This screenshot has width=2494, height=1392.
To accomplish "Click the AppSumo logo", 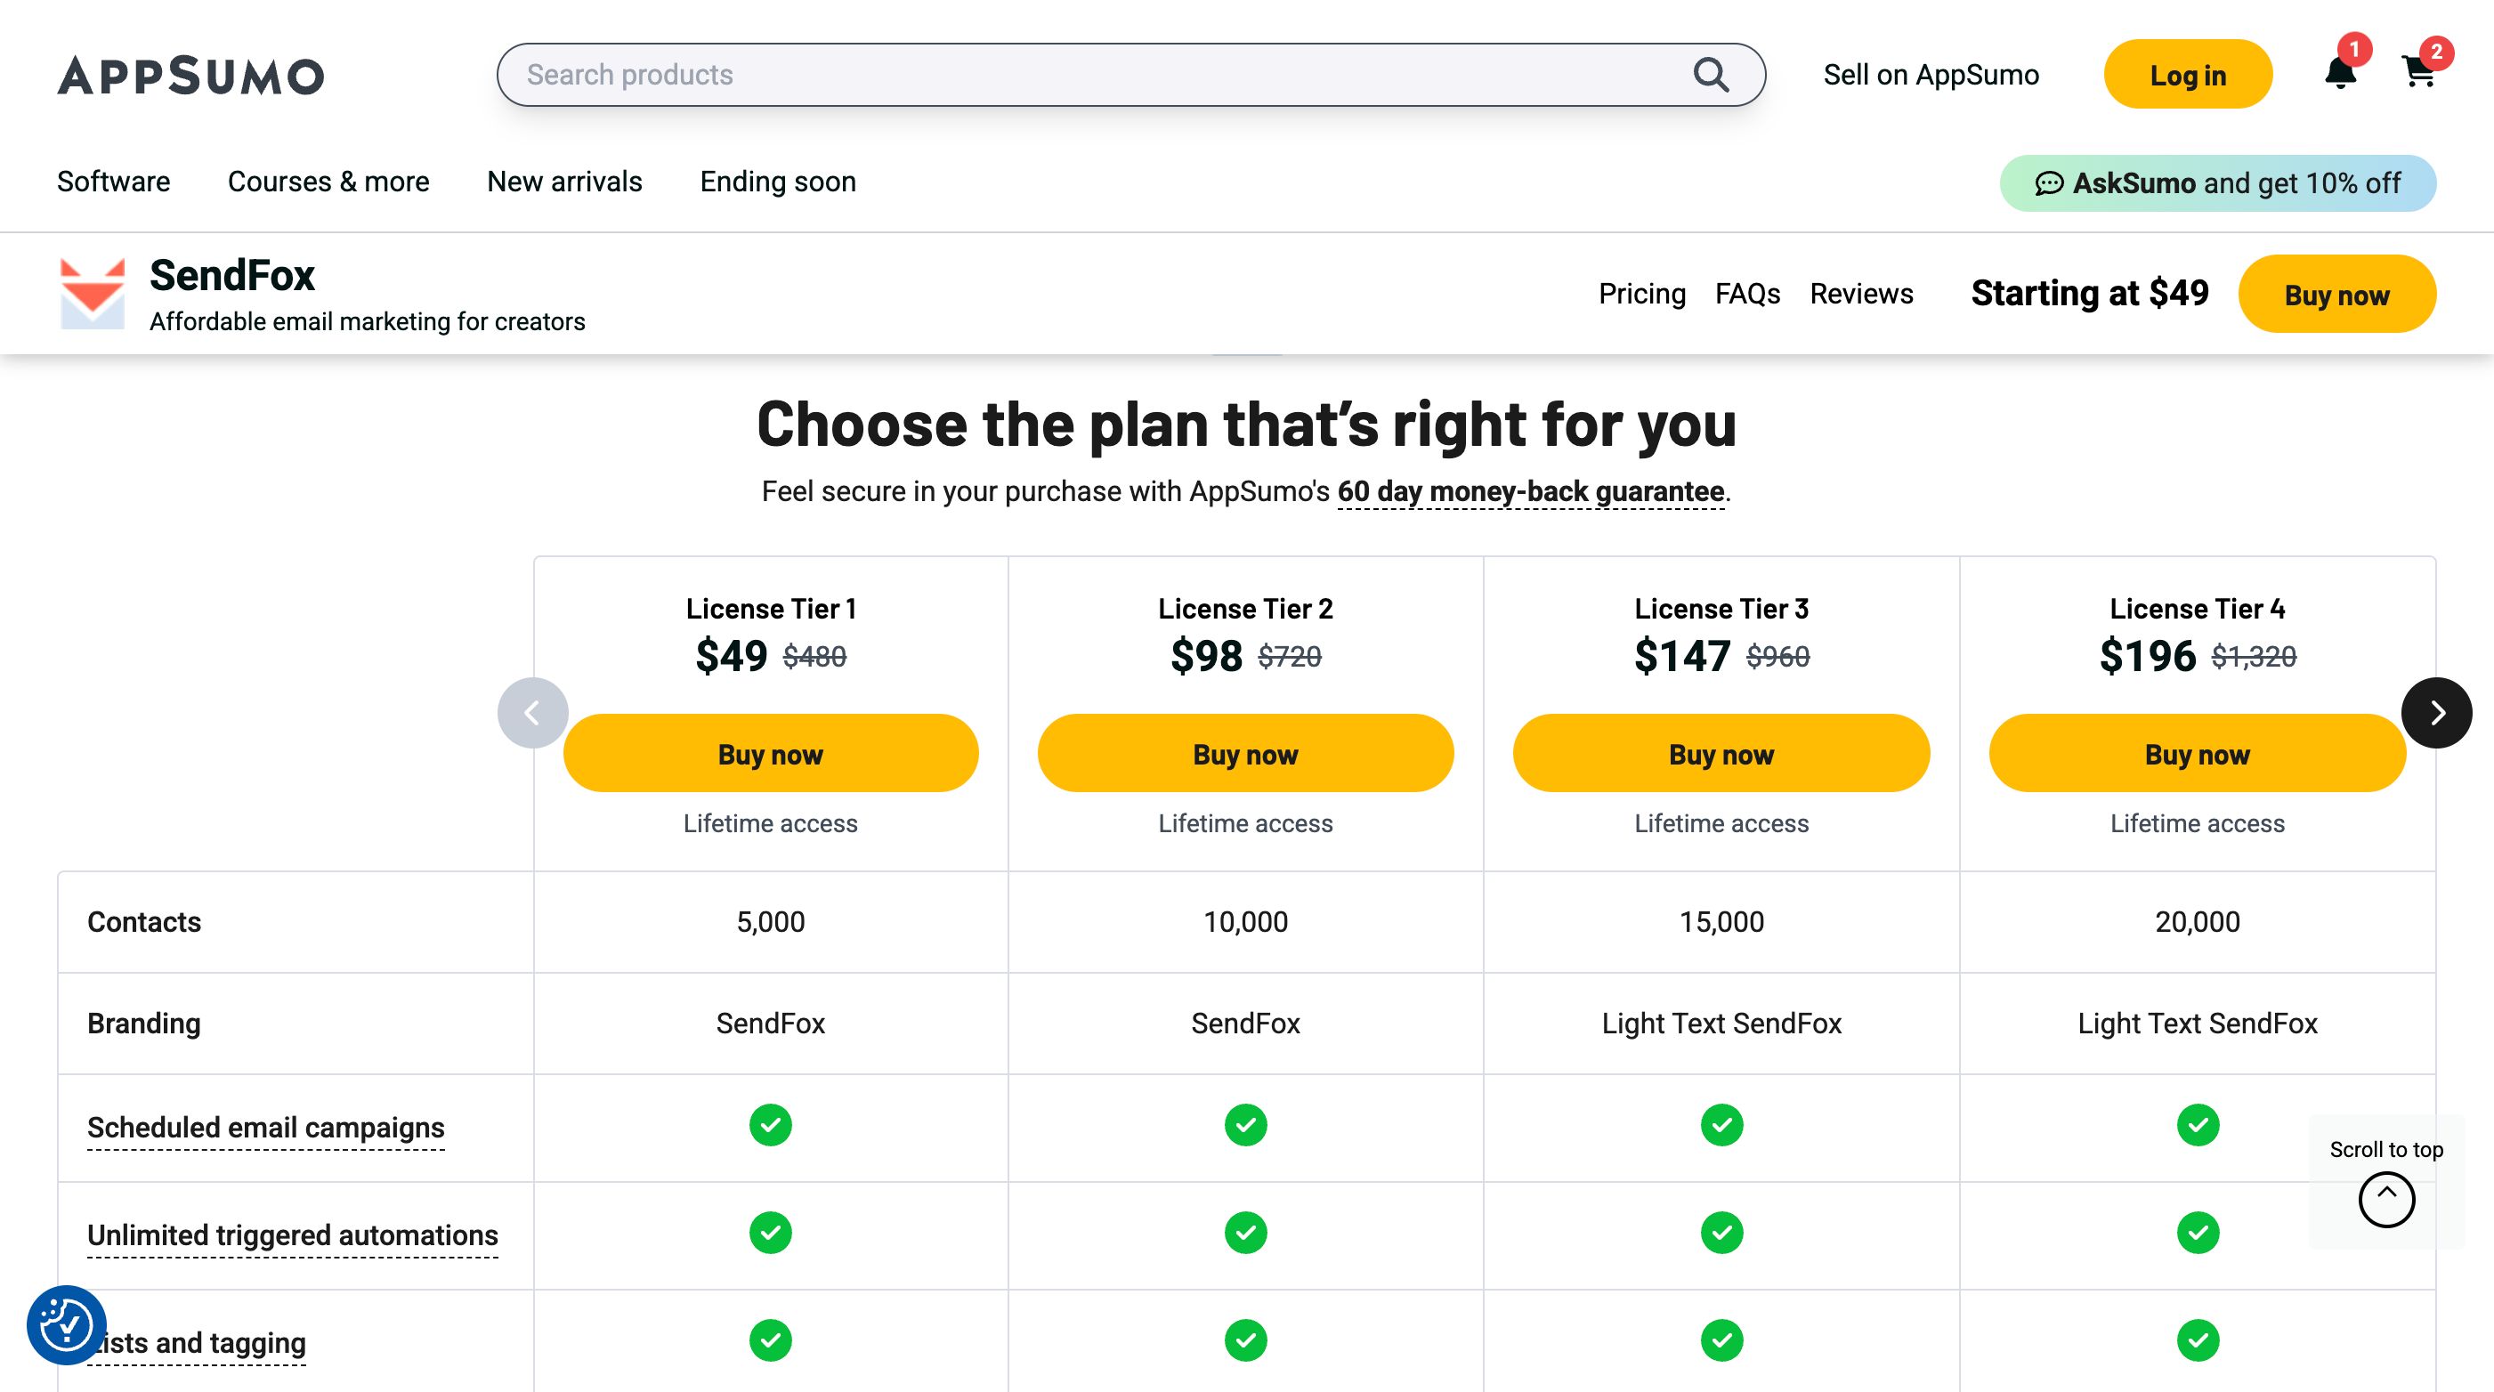I will 190,76.
